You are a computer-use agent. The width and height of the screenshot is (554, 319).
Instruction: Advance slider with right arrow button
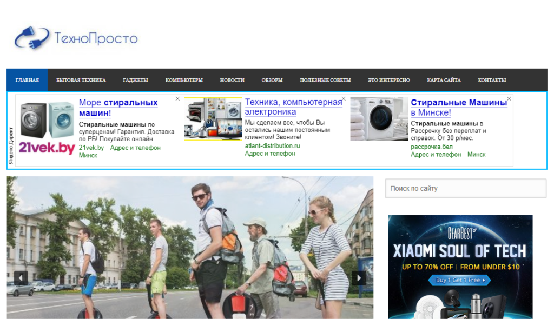pyautogui.click(x=359, y=278)
